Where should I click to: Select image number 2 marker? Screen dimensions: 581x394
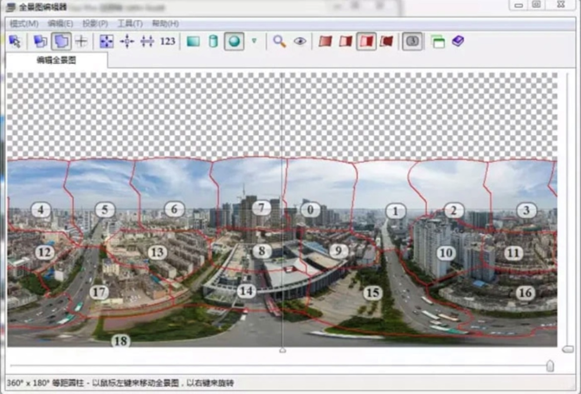click(454, 211)
